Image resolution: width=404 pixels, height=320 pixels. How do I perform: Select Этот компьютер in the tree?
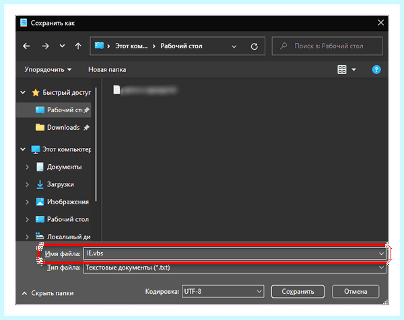tap(67, 149)
